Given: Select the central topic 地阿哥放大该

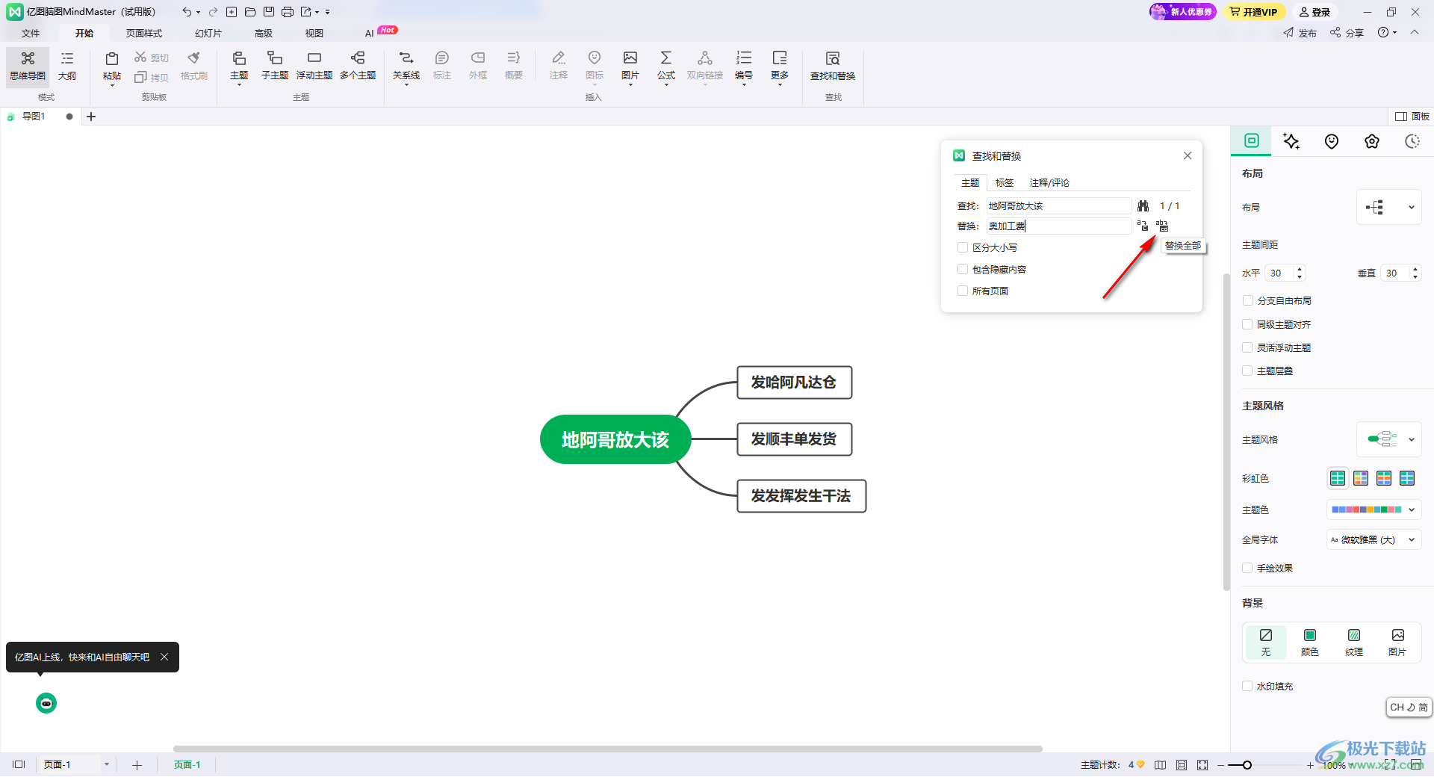Looking at the screenshot, I should (x=615, y=439).
